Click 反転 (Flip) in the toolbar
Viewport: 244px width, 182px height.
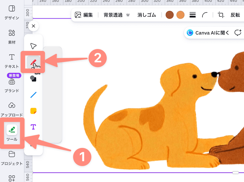(235, 15)
